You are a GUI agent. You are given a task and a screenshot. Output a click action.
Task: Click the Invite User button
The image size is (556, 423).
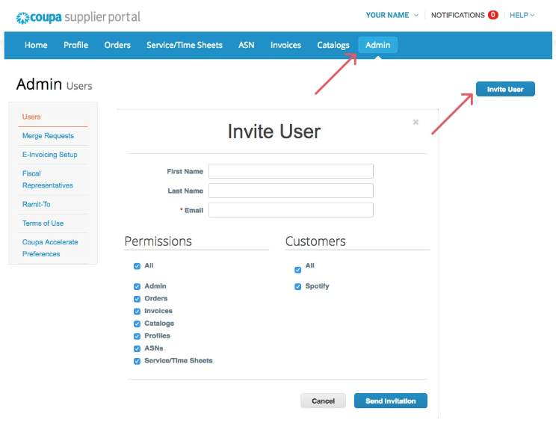505,89
